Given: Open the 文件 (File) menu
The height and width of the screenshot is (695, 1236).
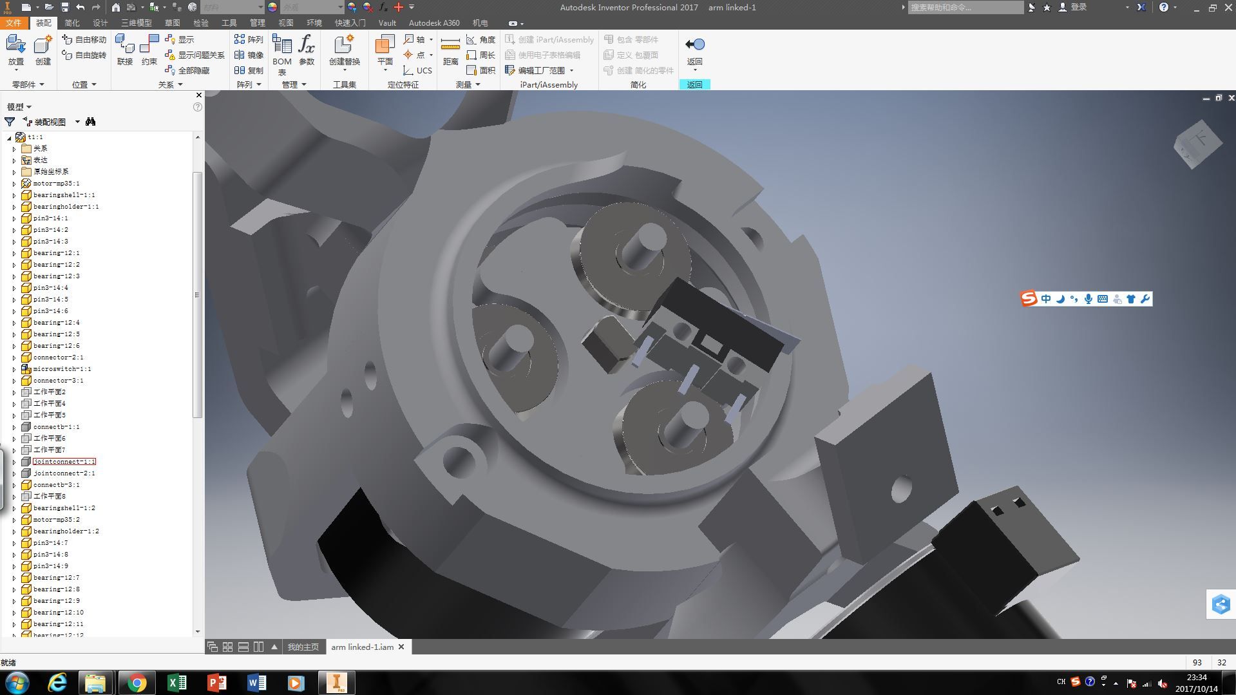Looking at the screenshot, I should 14,23.
